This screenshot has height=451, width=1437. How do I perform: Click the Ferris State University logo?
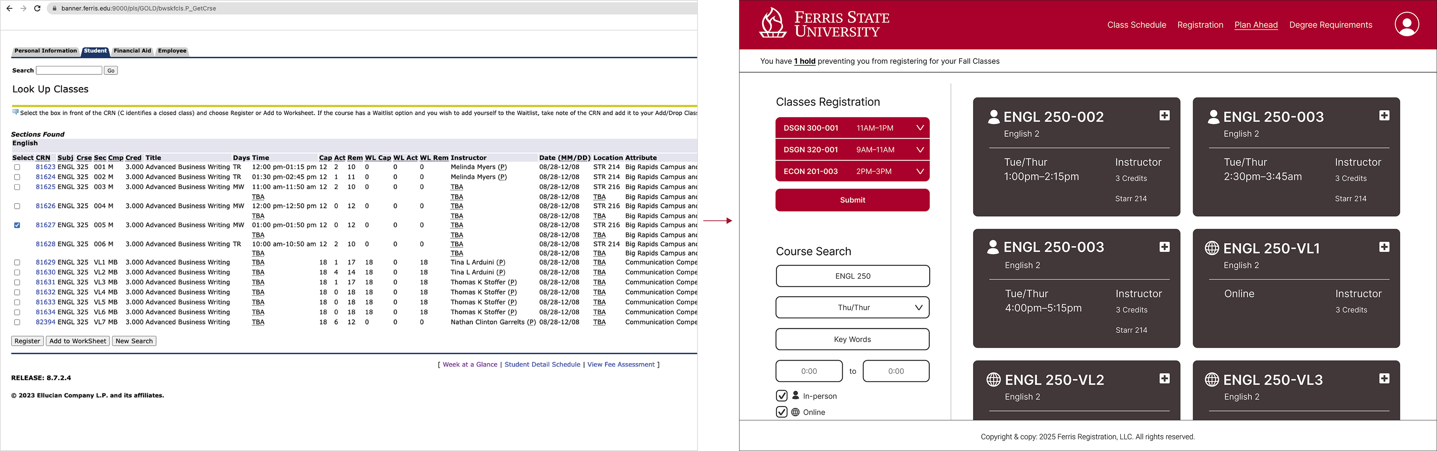(x=824, y=24)
